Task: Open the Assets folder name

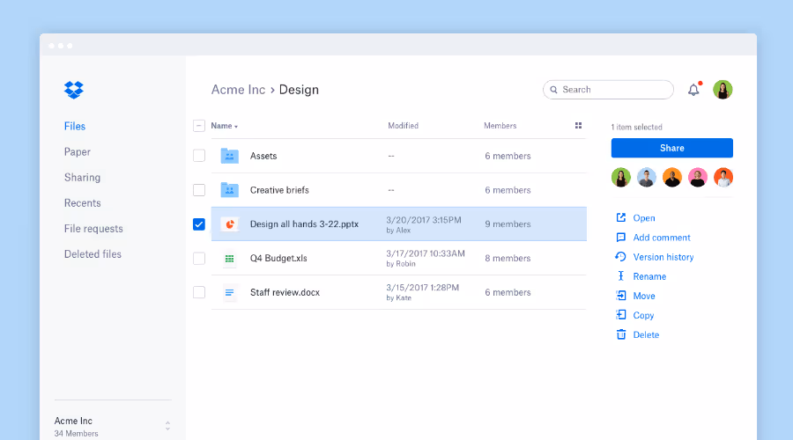Action: [263, 156]
